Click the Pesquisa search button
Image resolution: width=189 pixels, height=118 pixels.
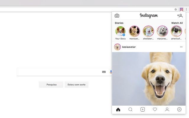(51, 85)
